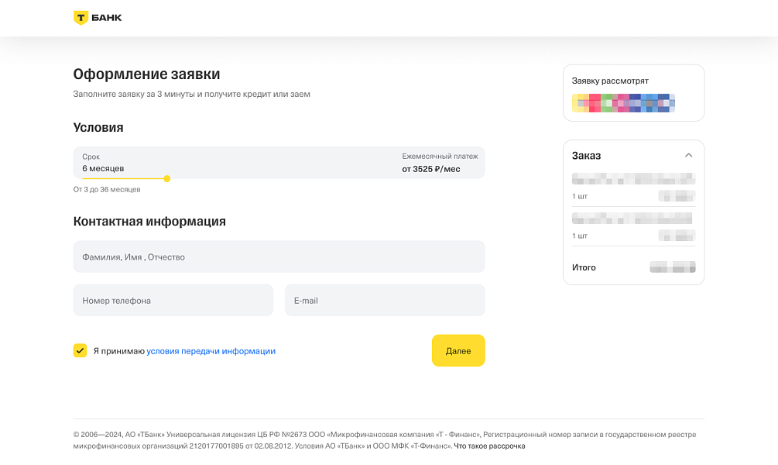Click the first blurred order item name

(633, 179)
